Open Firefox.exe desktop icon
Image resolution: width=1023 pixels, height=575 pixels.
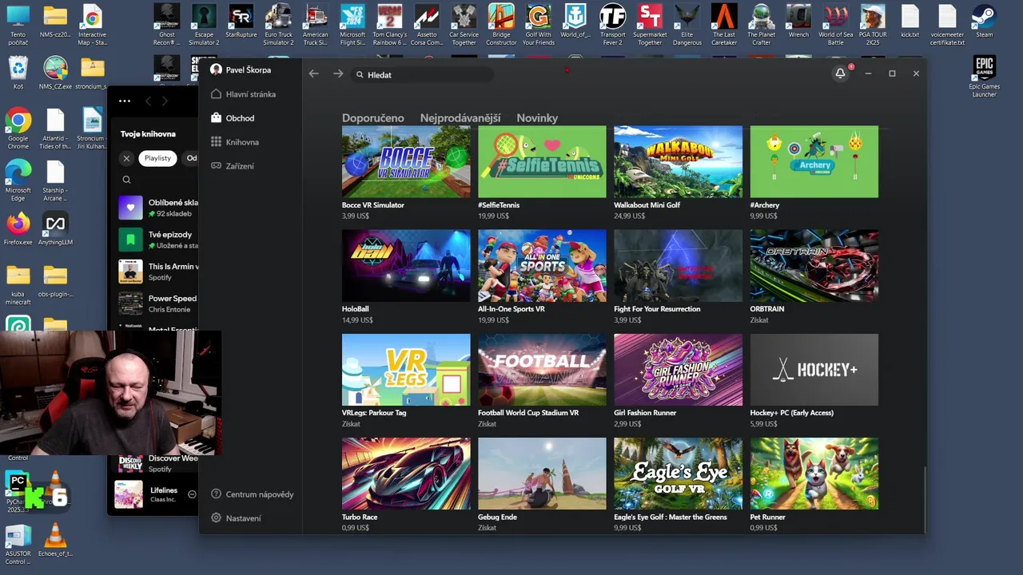pos(18,229)
